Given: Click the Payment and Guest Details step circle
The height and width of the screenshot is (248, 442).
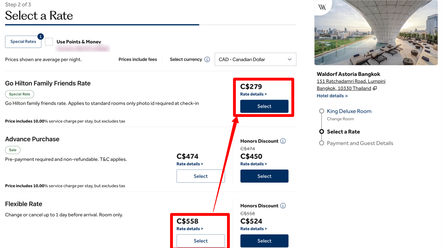Looking at the screenshot, I should coord(322,143).
